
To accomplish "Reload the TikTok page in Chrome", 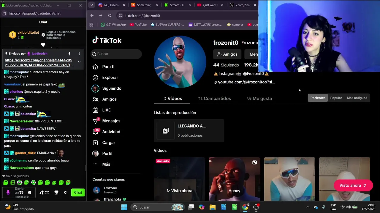I will [110, 15].
